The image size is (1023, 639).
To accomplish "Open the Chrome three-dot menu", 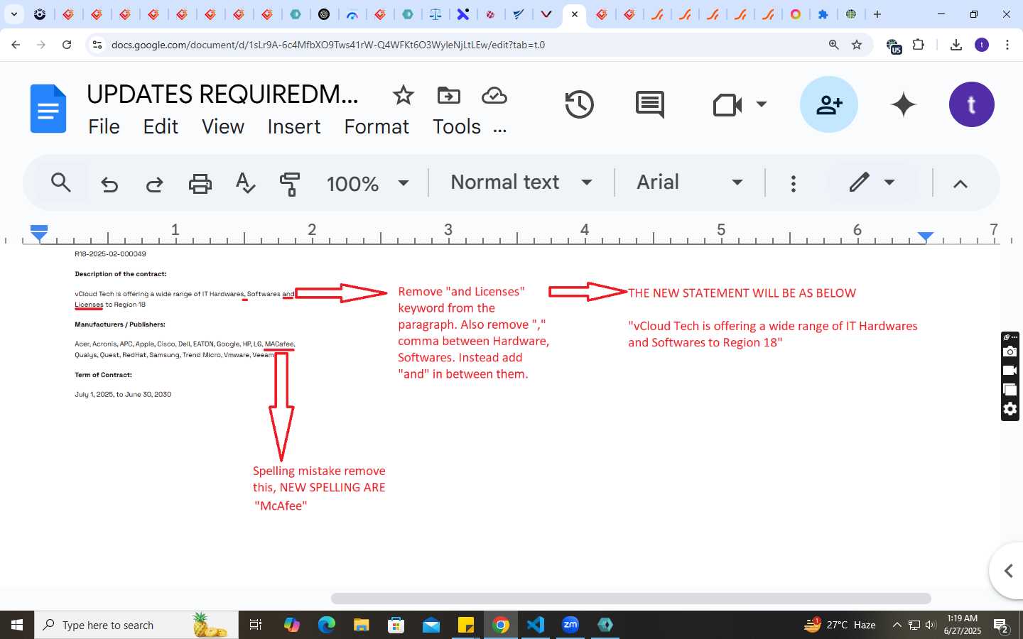I will tap(1007, 45).
